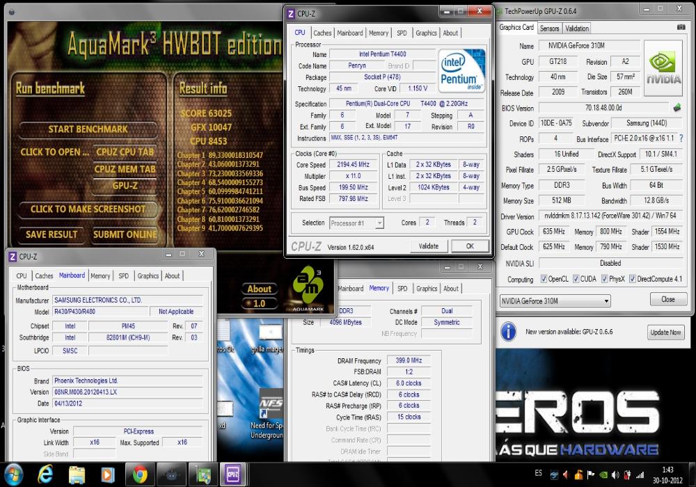Click the GPU Name field NVIDIA GeForce 310M
Viewport: 696px width, 487px height.
click(589, 45)
